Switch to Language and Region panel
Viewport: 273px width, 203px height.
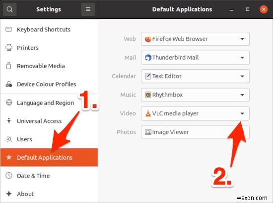tap(49, 102)
